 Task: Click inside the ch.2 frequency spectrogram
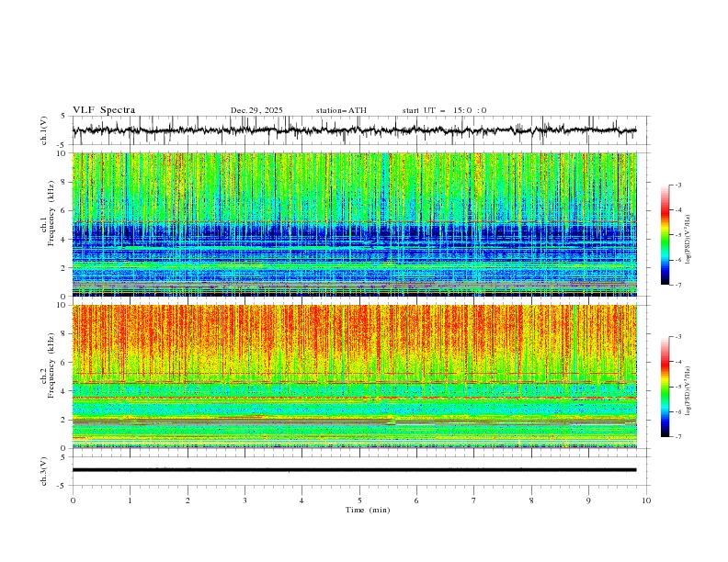[x=354, y=377]
